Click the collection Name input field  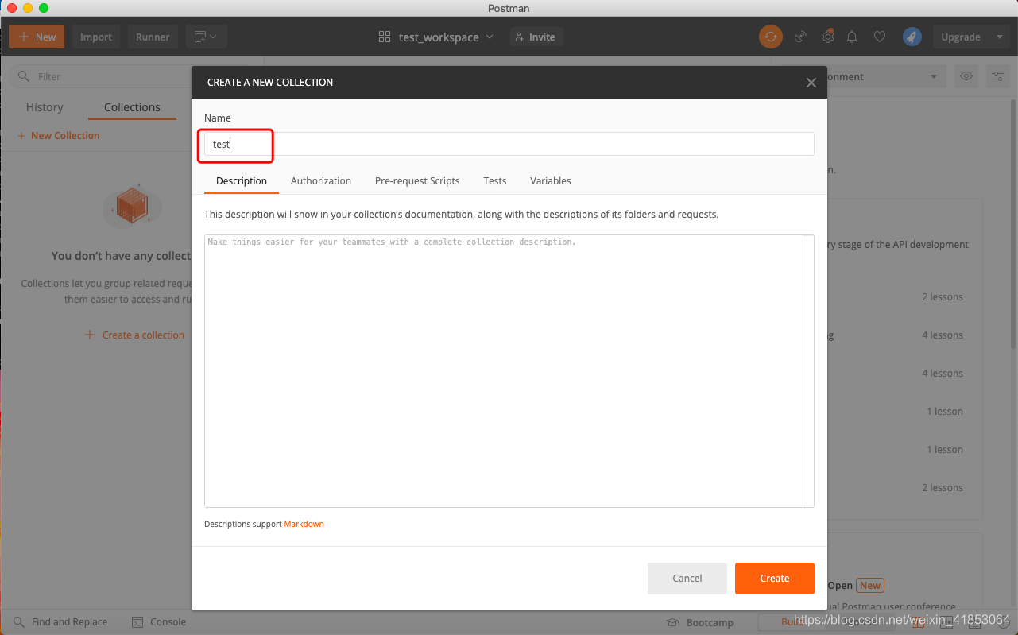509,144
